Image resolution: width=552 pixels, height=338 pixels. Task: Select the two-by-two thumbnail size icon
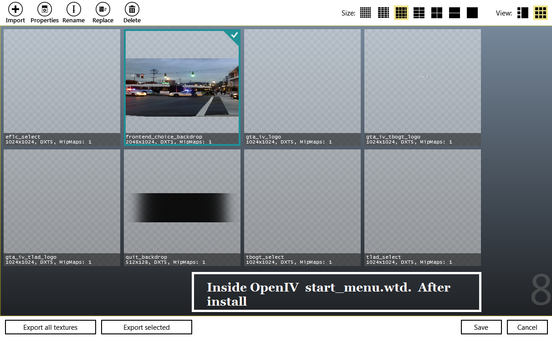tap(437, 13)
